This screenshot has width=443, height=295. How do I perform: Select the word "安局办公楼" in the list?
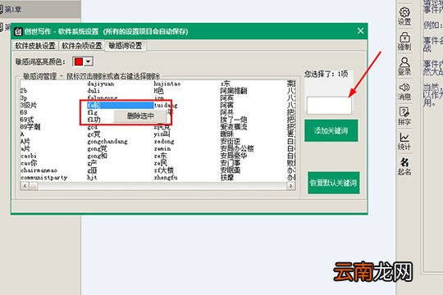tap(237, 148)
